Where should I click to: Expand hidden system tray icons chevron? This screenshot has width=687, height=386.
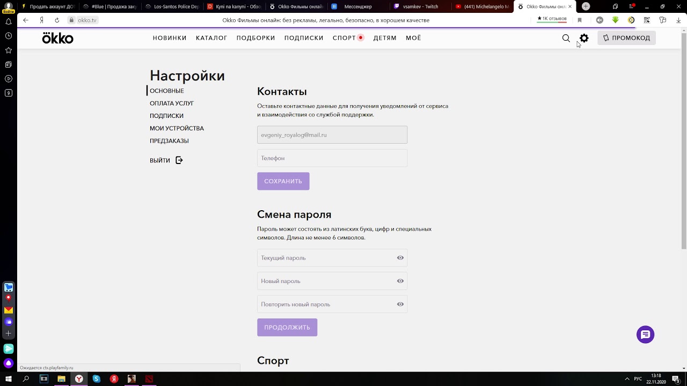pos(627,379)
